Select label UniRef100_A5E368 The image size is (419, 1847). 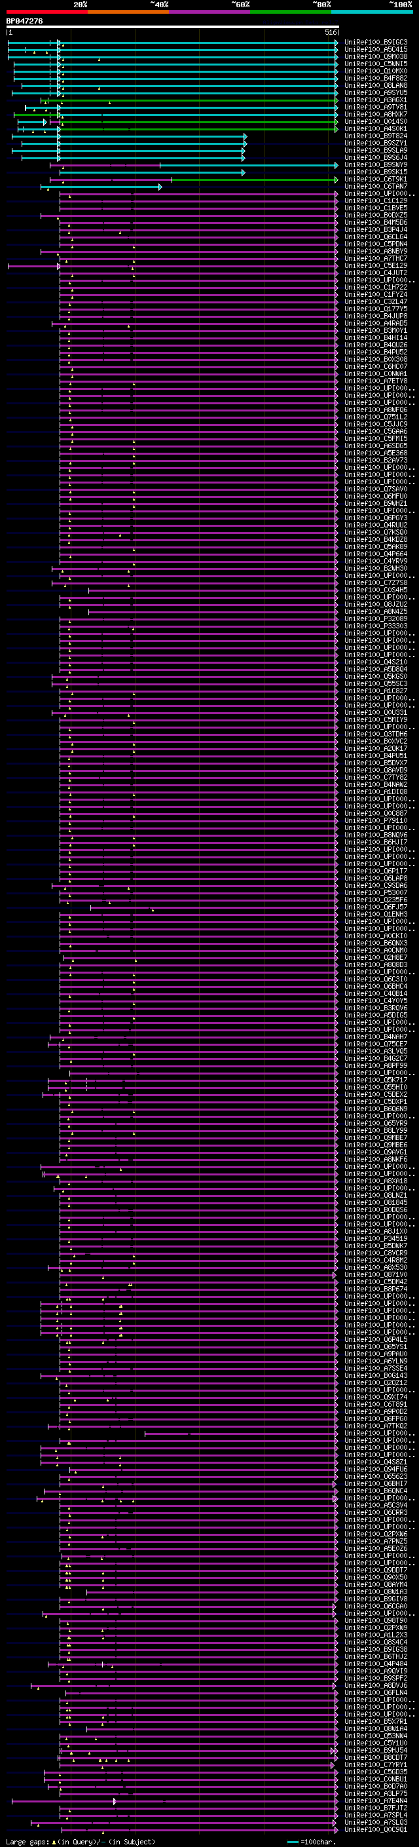[376, 453]
